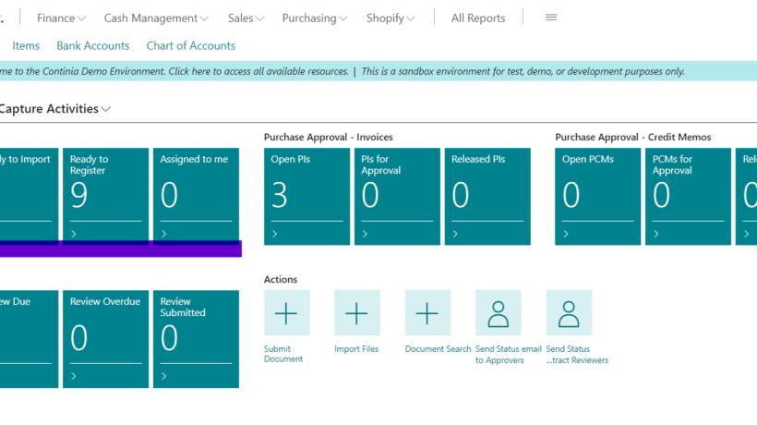Screen dimensions: 757x425
Task: Click arrow on Open PIs tile
Action: coord(275,234)
